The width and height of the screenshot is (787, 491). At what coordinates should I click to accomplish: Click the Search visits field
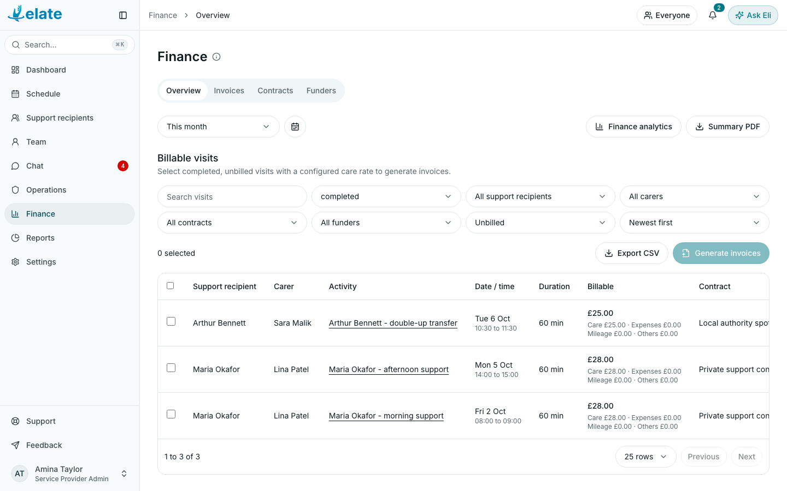(232, 196)
